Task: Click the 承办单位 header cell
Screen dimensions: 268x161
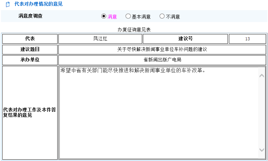Action: [30, 60]
